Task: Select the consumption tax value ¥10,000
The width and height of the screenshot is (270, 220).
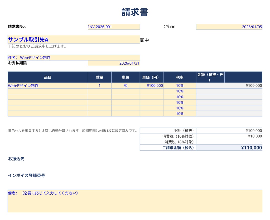Action: click(x=229, y=136)
